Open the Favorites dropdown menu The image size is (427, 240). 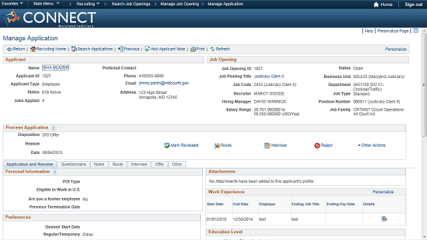(12, 4)
